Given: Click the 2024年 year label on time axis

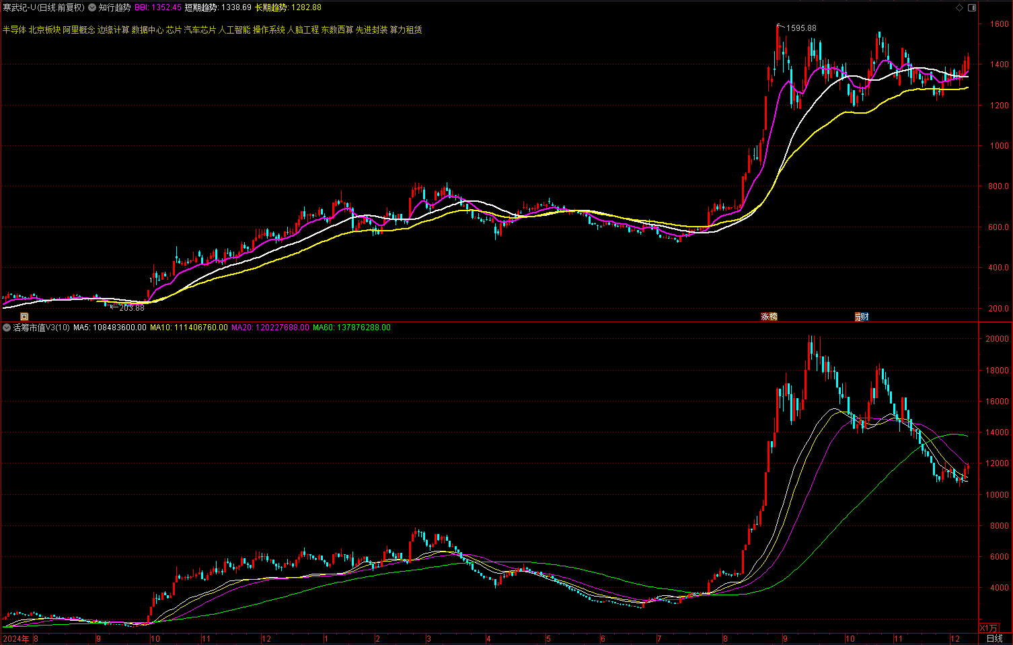Looking at the screenshot, I should pyautogui.click(x=16, y=638).
